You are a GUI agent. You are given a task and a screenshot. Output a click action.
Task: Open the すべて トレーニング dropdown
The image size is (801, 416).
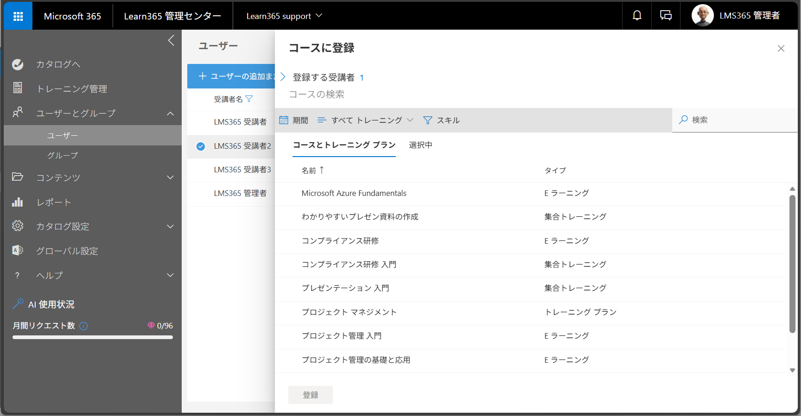tap(365, 120)
